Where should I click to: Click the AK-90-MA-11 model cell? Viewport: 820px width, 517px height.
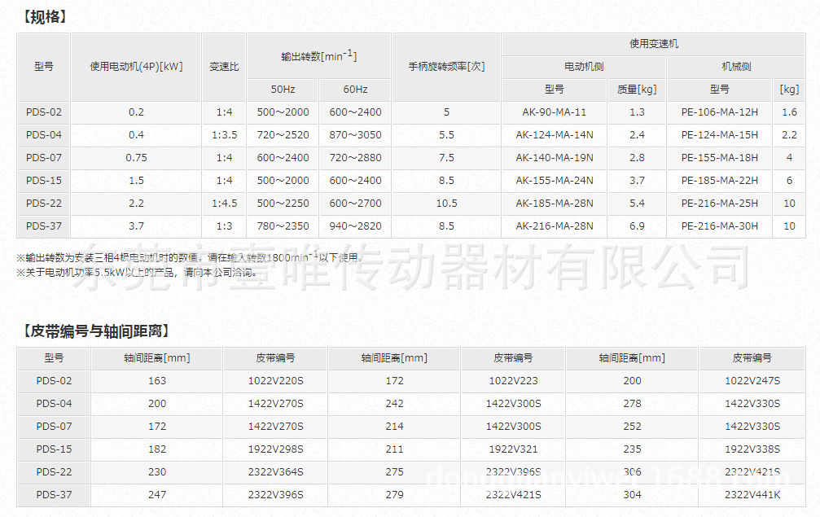pos(555,112)
